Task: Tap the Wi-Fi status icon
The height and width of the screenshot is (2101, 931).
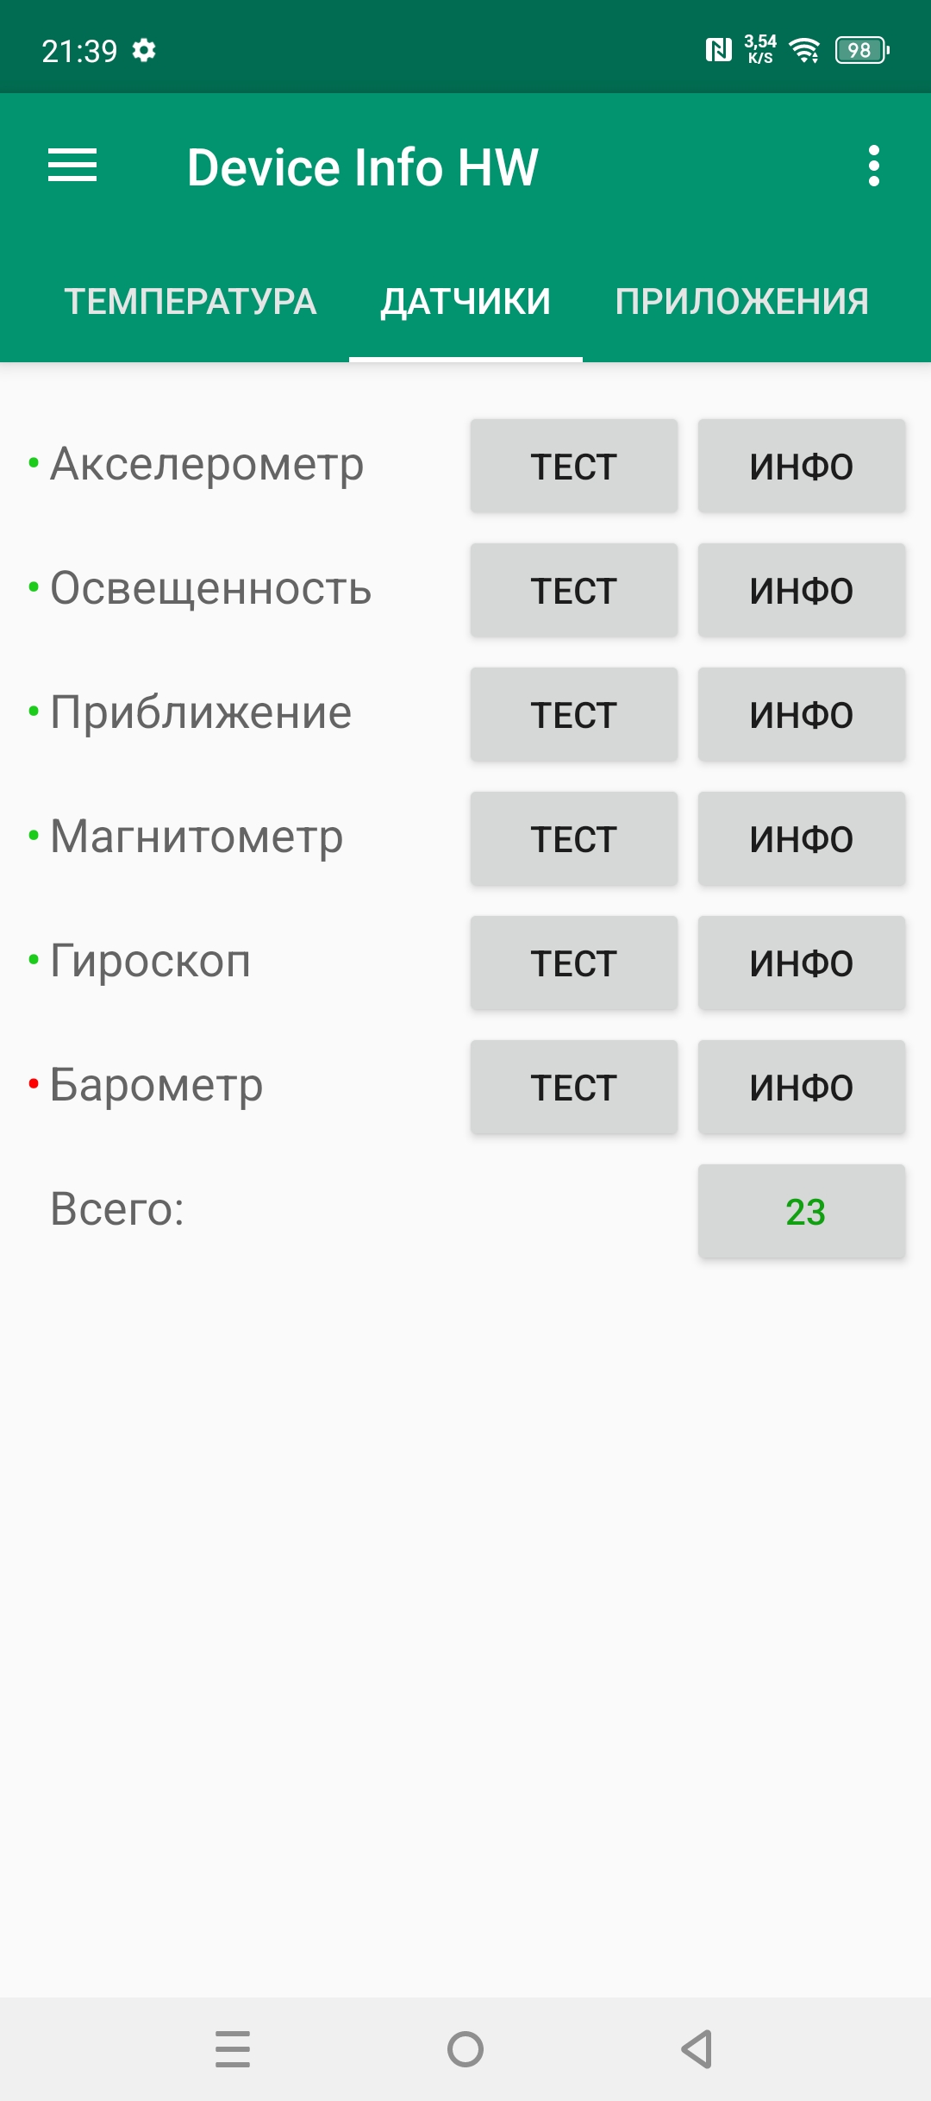Action: tap(805, 50)
